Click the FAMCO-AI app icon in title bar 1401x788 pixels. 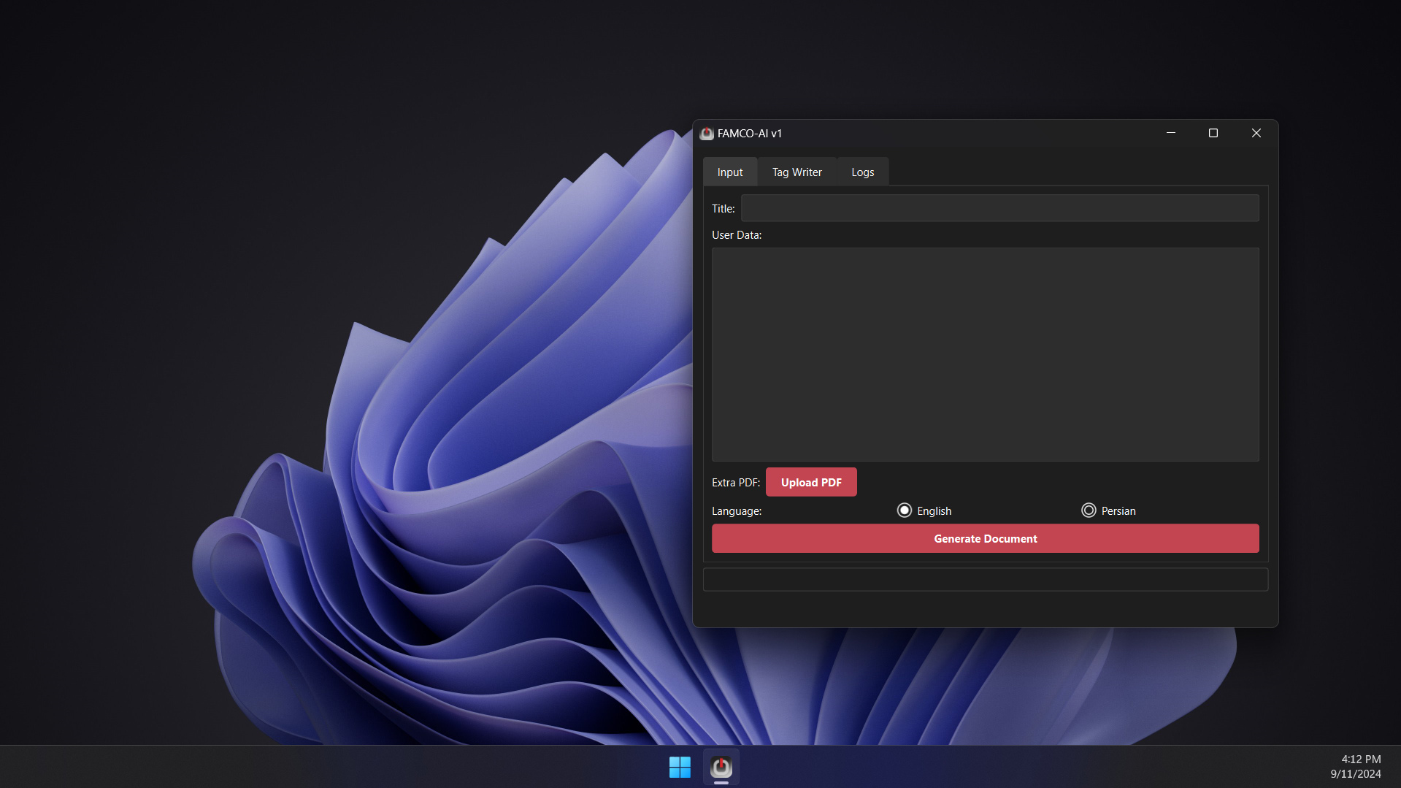point(706,134)
